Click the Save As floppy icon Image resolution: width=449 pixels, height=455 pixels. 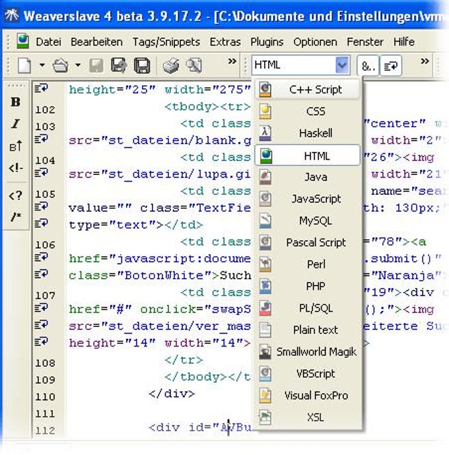click(118, 65)
